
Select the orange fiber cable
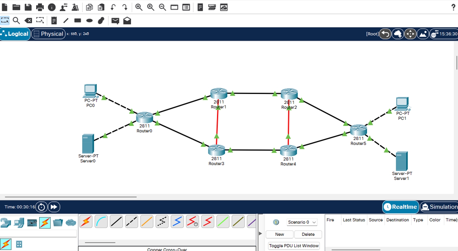pos(147,222)
